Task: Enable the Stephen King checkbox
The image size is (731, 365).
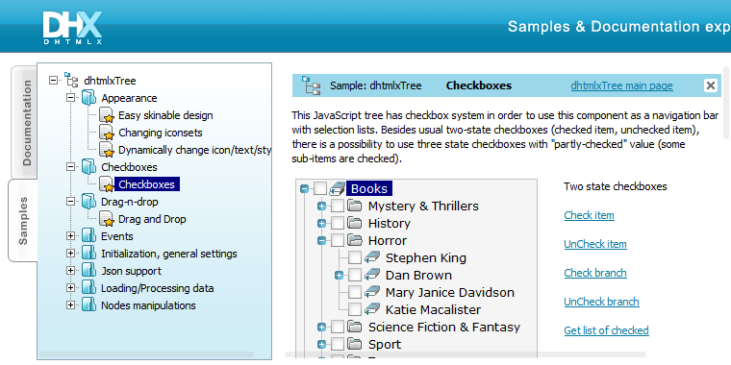Action: click(355, 257)
